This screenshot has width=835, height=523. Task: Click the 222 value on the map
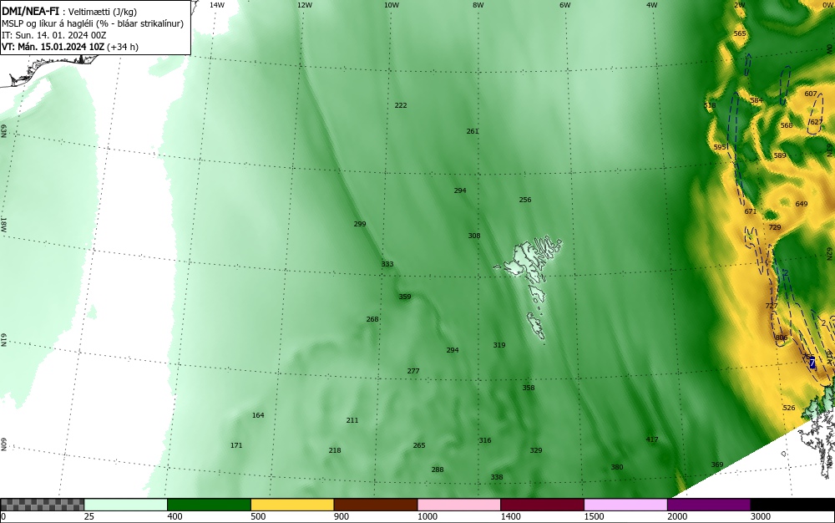[401, 105]
